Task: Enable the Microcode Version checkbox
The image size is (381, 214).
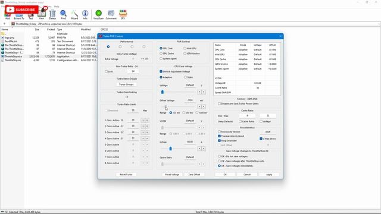Action: pos(219,132)
